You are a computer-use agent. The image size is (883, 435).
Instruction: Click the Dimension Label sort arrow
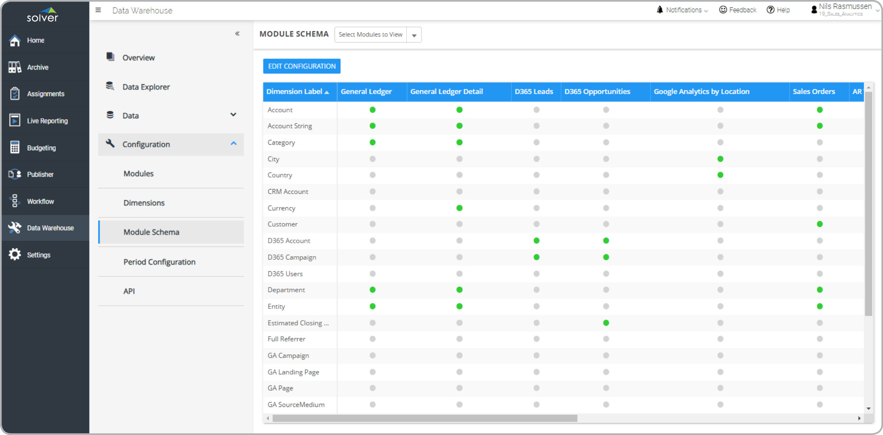click(x=327, y=92)
